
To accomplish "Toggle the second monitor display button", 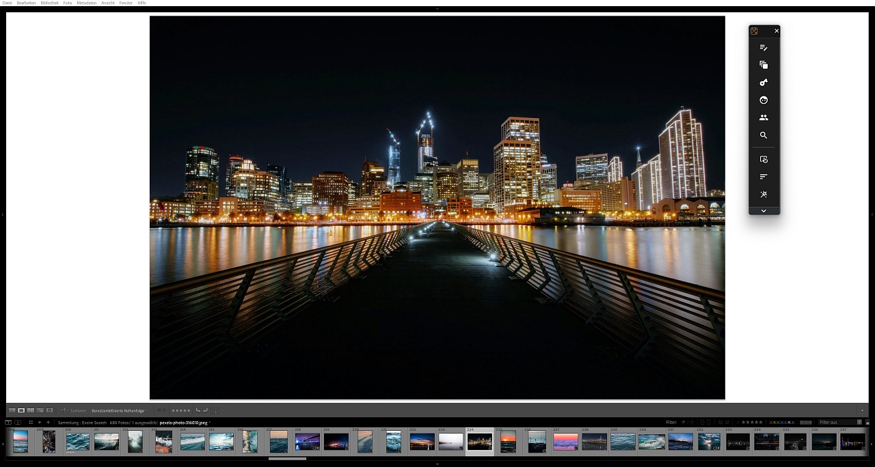I will coord(18,423).
